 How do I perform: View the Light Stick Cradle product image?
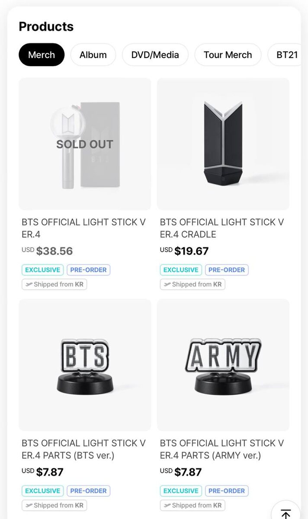pyautogui.click(x=223, y=144)
